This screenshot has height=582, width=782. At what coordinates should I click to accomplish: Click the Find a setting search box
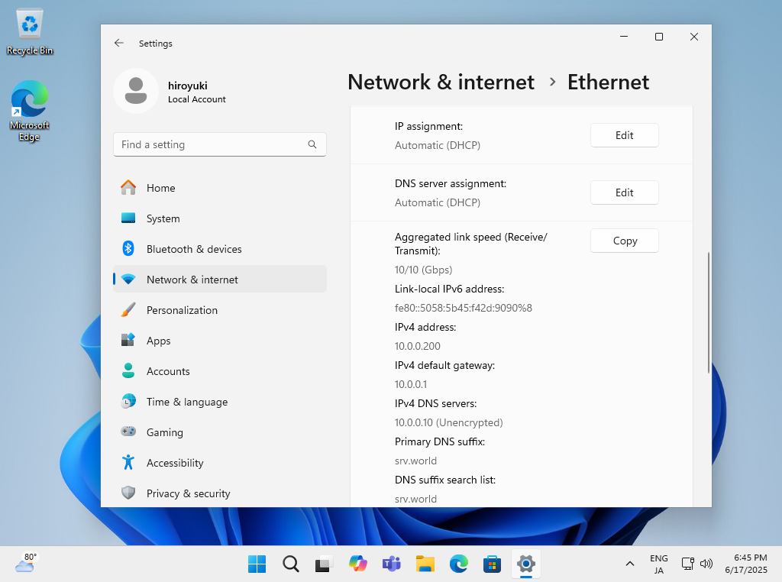[219, 144]
